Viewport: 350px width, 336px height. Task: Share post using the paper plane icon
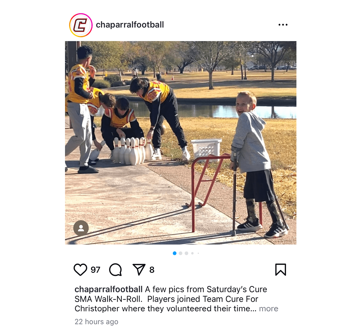(x=139, y=269)
